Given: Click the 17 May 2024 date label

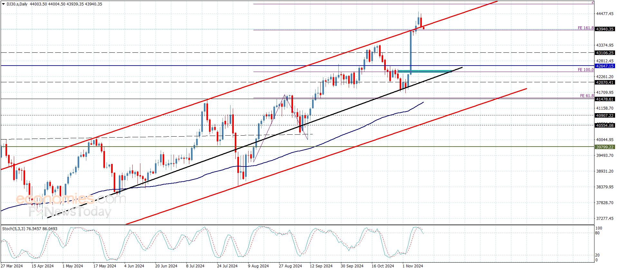Looking at the screenshot, I should pyautogui.click(x=105, y=266).
